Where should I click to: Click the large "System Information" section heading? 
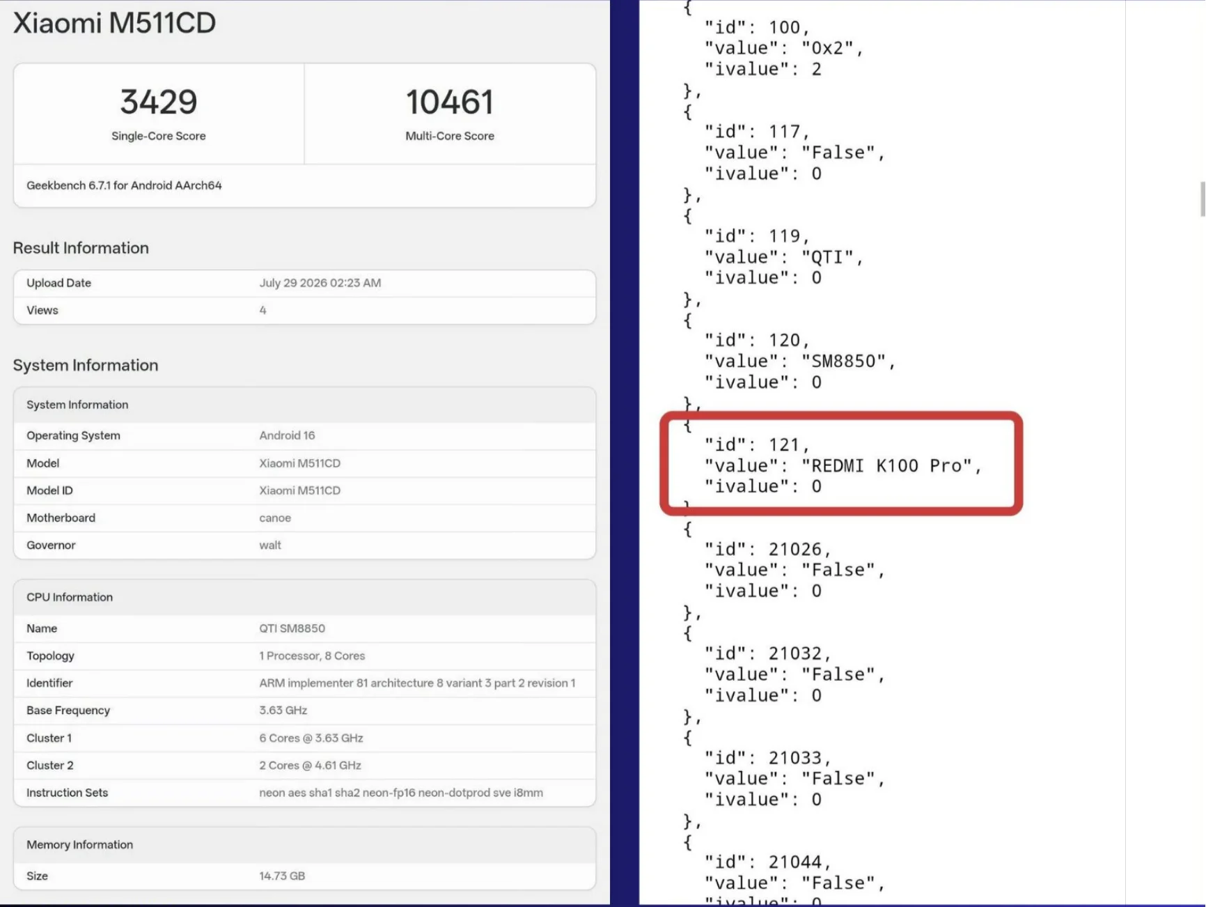[x=86, y=365]
